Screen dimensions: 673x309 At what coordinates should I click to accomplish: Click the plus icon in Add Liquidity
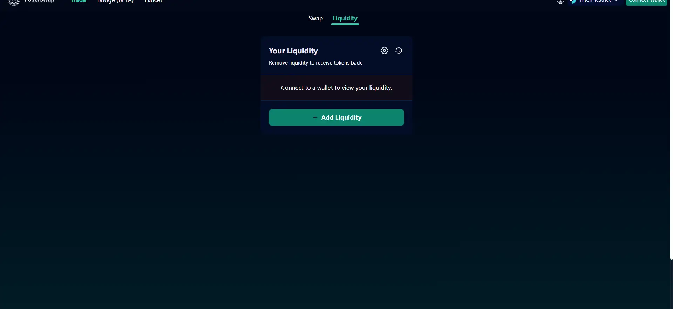pyautogui.click(x=315, y=117)
